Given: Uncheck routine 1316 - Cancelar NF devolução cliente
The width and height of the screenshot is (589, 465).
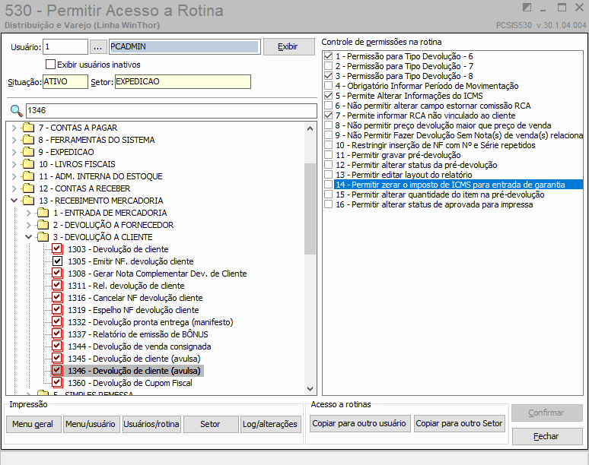Looking at the screenshot, I should [57, 298].
